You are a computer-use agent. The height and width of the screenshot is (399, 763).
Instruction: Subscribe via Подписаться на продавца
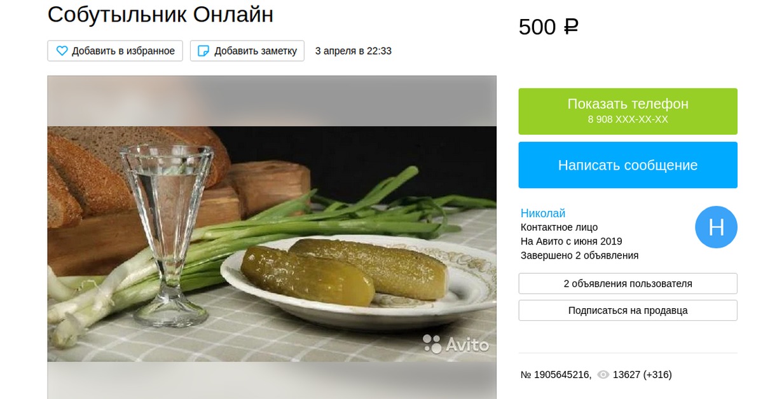(628, 311)
